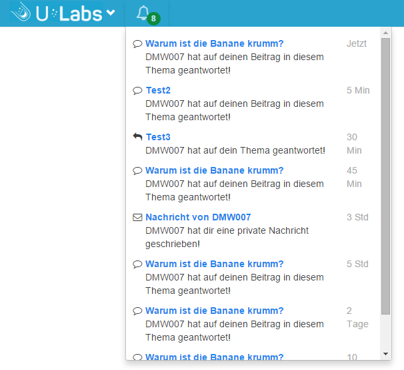The width and height of the screenshot is (404, 370).
Task: Click the speech bubble icon beside Test2
Action: (138, 91)
